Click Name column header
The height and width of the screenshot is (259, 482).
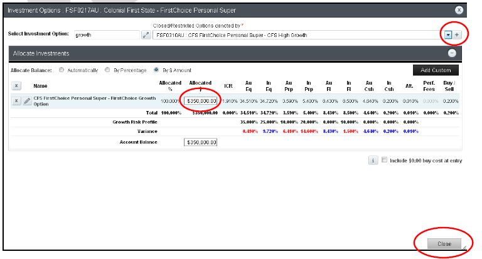coord(40,86)
